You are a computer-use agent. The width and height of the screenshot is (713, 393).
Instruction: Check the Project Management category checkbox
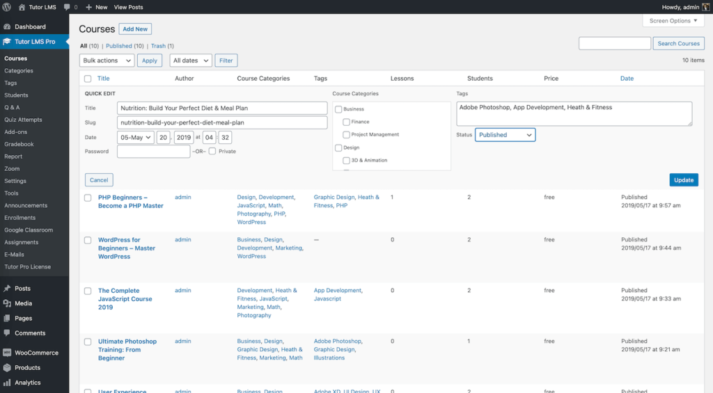pos(346,134)
